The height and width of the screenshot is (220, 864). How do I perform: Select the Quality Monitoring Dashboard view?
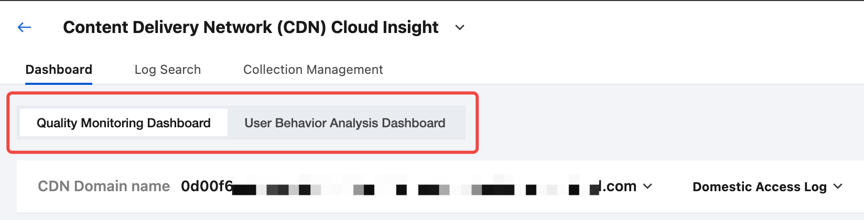click(x=124, y=123)
